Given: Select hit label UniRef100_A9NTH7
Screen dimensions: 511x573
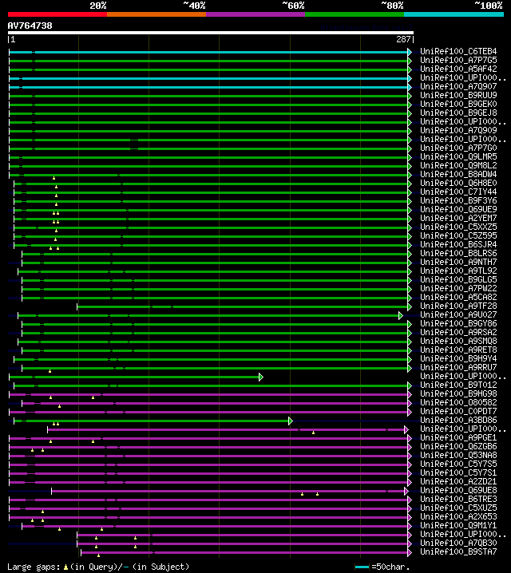Looking at the screenshot, I should 458,262.
